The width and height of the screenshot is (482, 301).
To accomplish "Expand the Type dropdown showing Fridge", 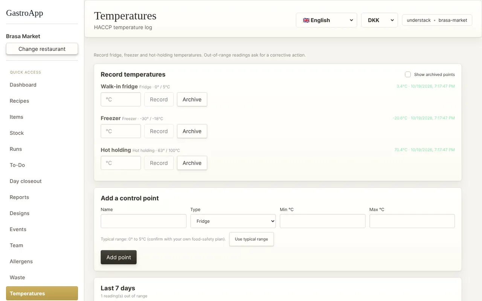I will (x=233, y=221).
